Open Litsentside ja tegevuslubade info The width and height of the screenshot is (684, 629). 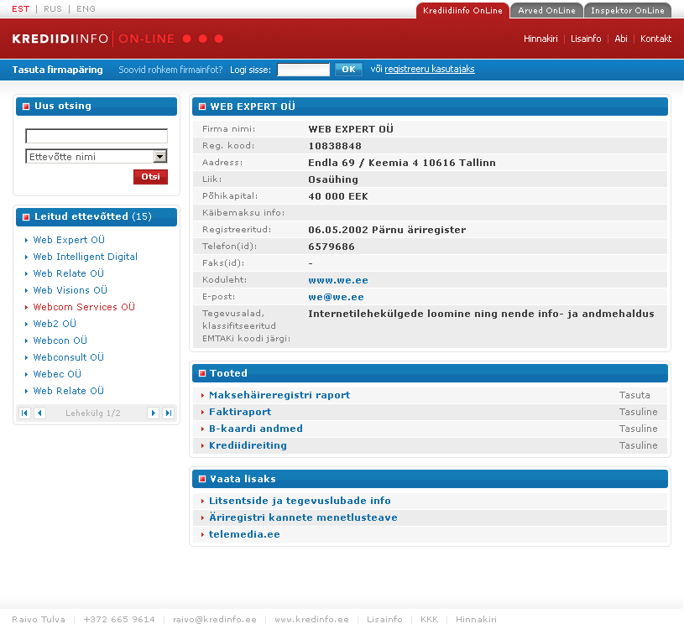point(300,501)
